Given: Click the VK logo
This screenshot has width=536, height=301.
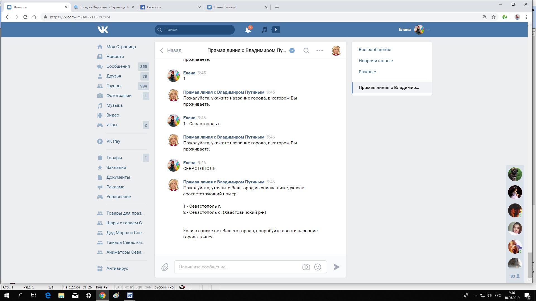Looking at the screenshot, I should coord(103,30).
